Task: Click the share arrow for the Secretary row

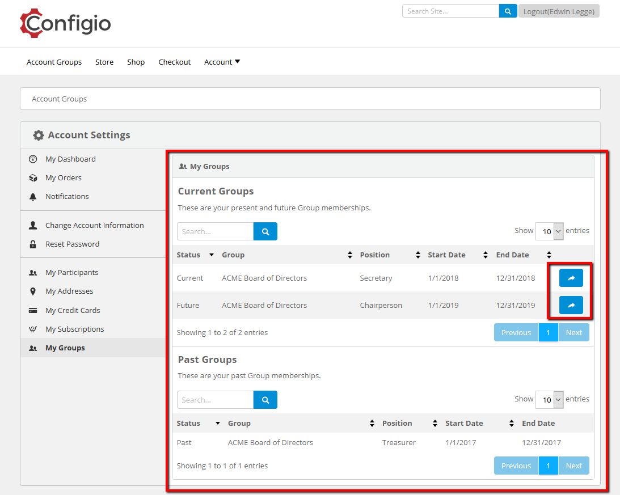Action: 571,278
